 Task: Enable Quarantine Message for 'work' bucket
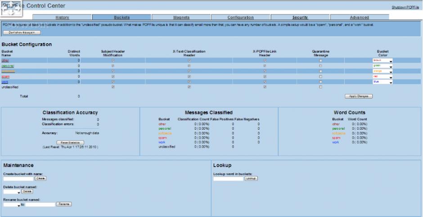click(320, 82)
